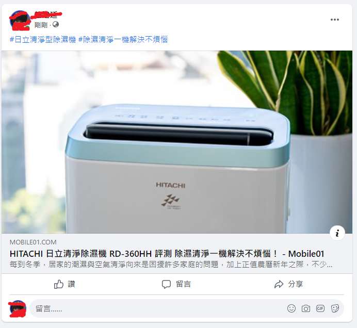Click the MOBILE01.COM source label
Screen dimensions: 357x328
point(33,242)
